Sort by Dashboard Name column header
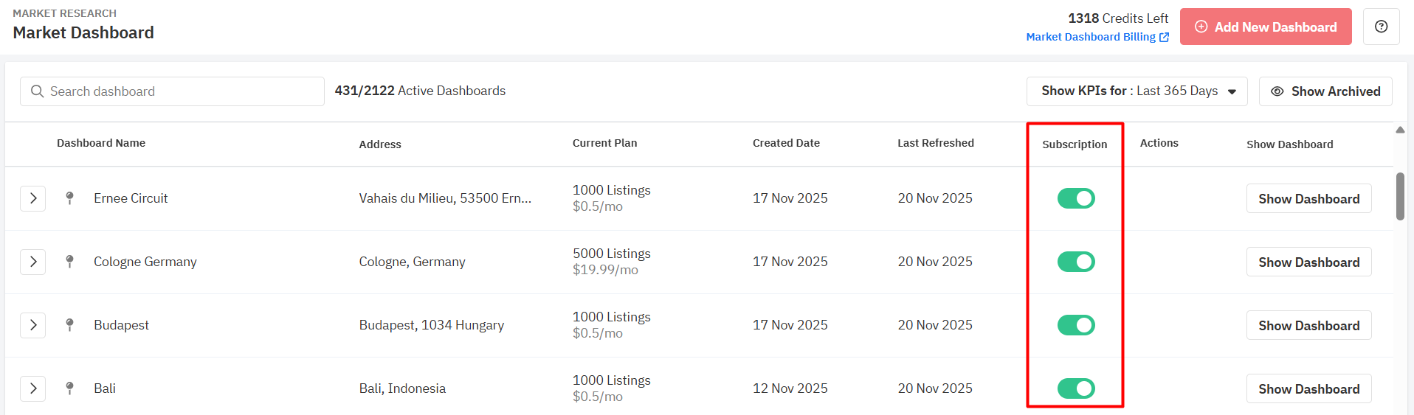Viewport: 1414px width, 415px height. [101, 143]
